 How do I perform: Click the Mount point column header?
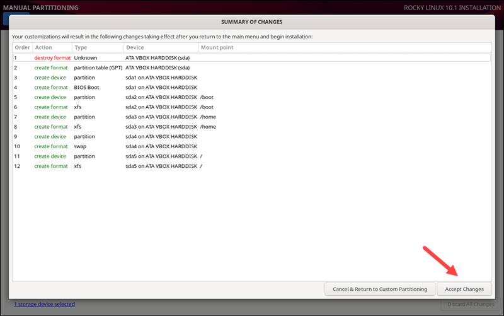(217, 47)
